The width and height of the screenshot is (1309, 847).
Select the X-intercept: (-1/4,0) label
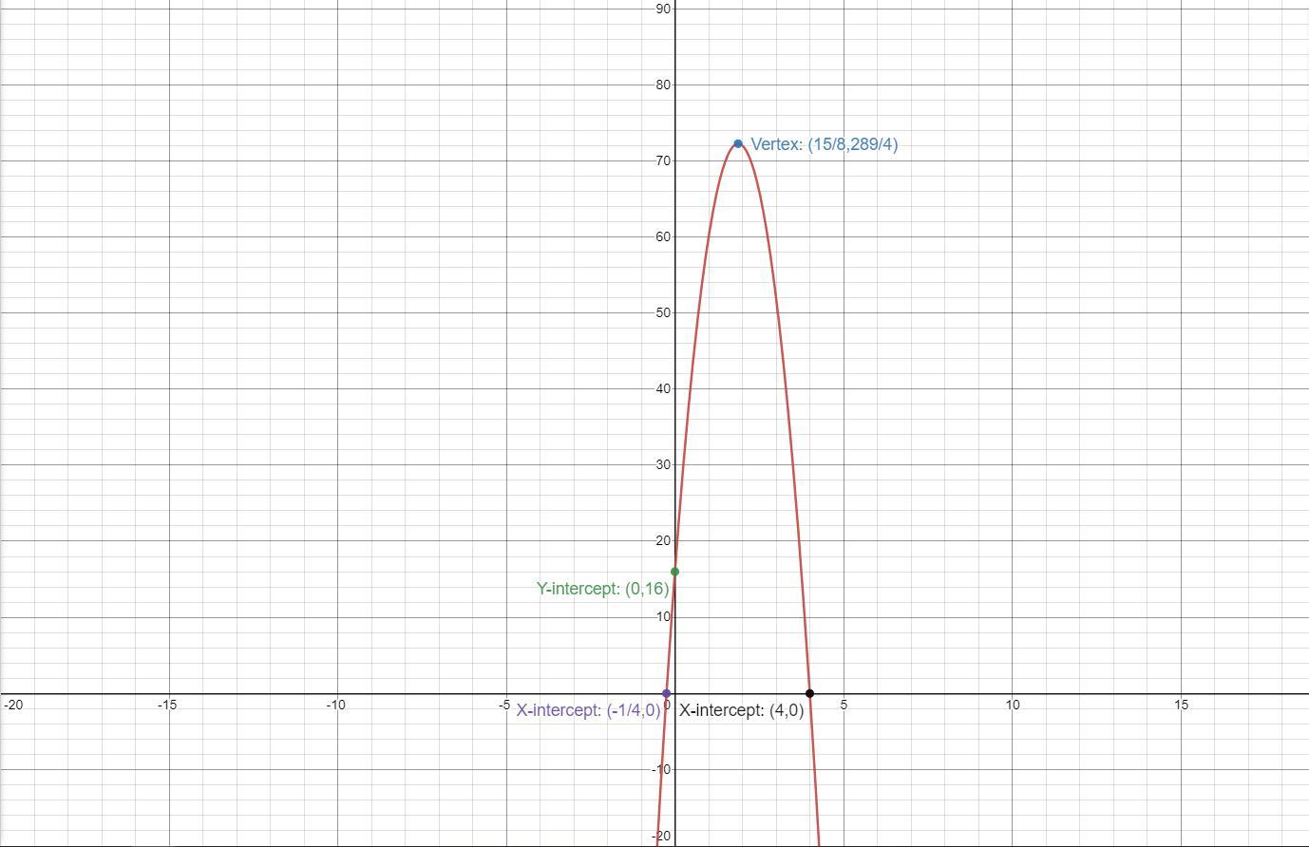588,710
